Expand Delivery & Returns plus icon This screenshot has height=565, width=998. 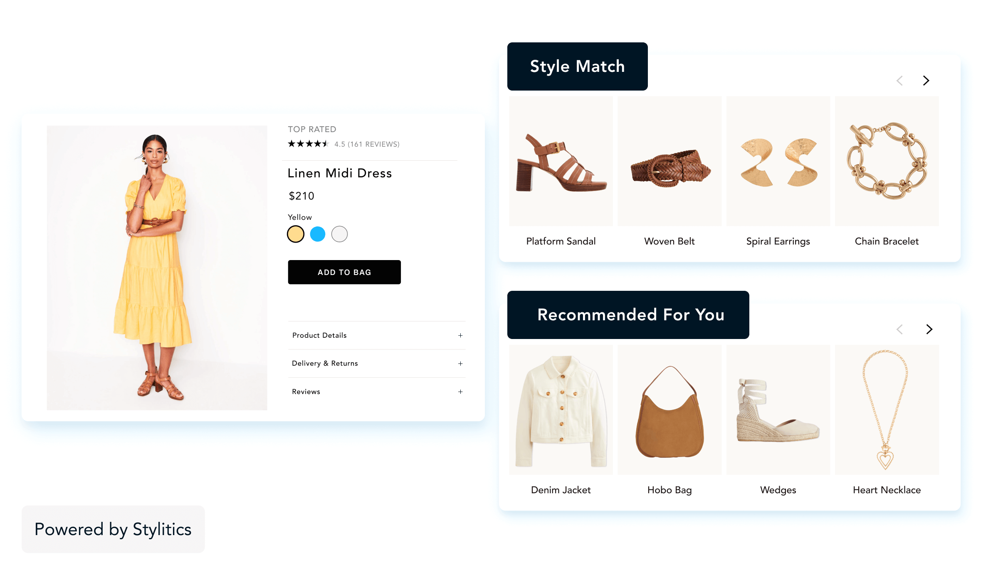[460, 364]
